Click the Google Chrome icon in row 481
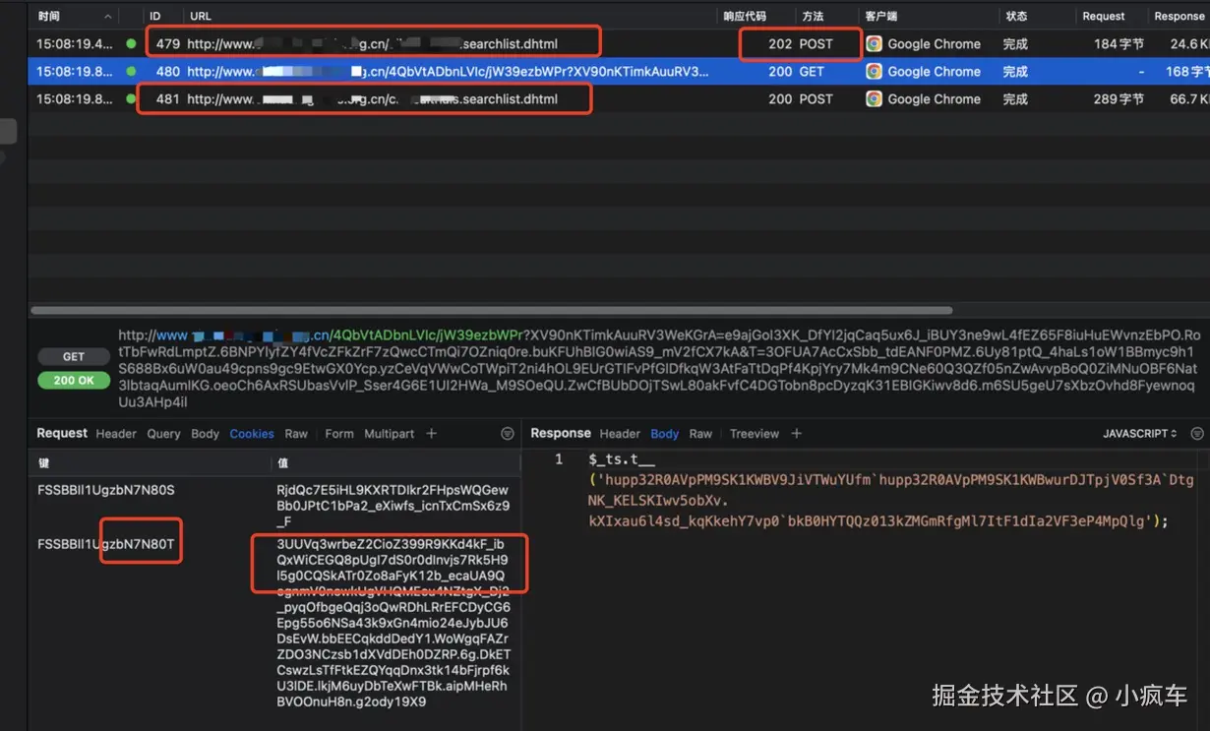 [x=874, y=99]
